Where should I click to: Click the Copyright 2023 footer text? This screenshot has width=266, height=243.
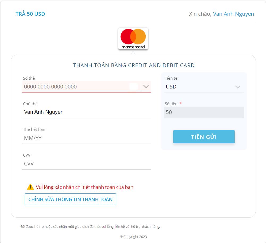133,237
